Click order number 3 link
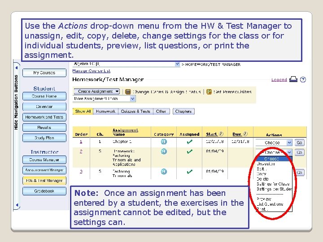Screen dimensions: 323x242 click(x=81, y=171)
